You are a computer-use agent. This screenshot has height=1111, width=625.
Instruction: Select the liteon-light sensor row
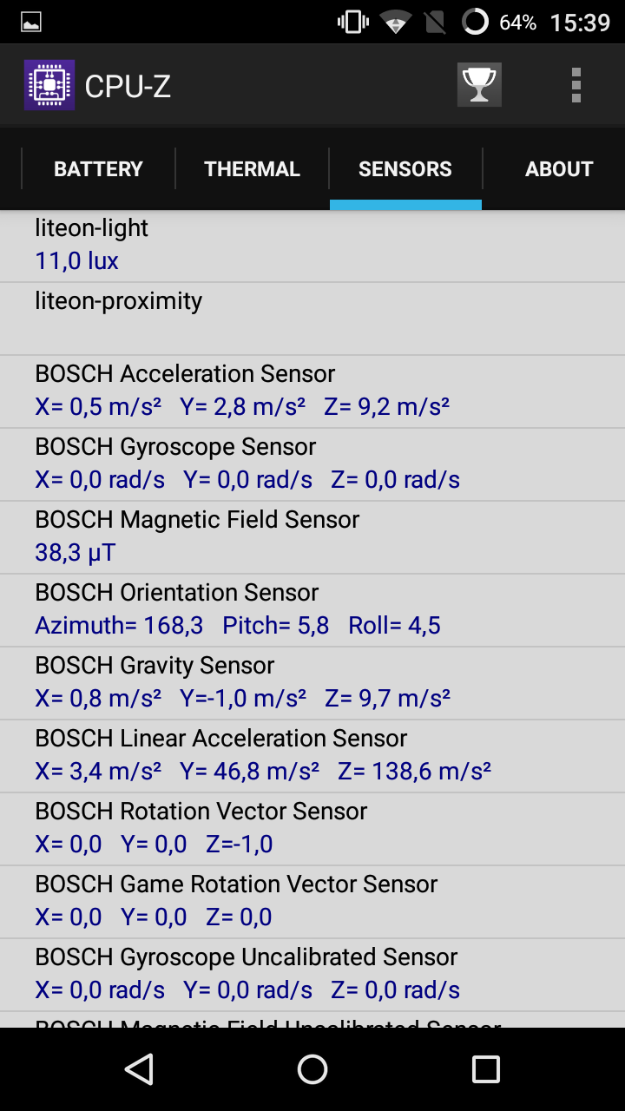click(312, 246)
